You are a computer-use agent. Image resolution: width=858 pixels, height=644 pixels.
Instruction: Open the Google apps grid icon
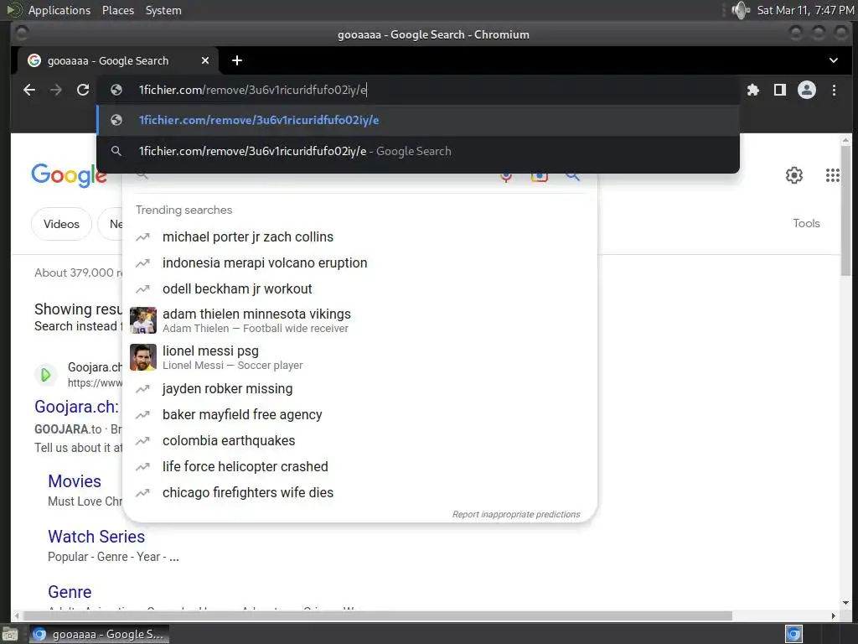832,175
